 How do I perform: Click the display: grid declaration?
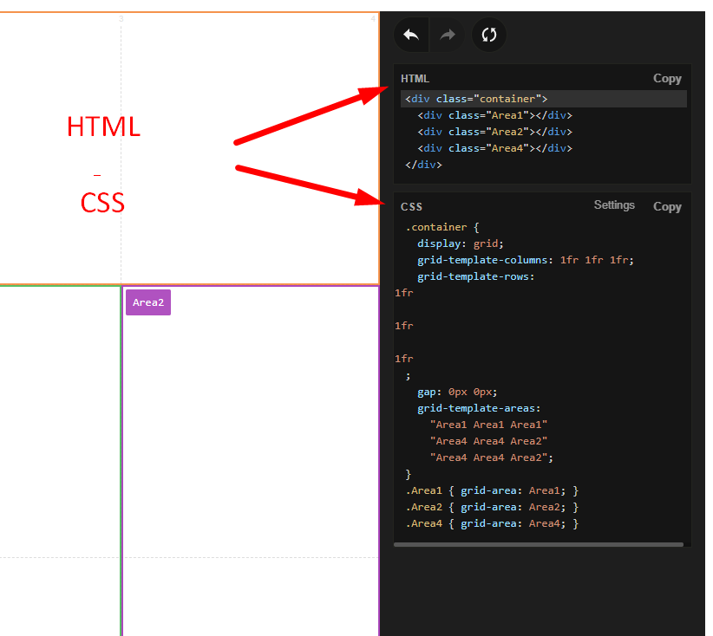point(455,243)
